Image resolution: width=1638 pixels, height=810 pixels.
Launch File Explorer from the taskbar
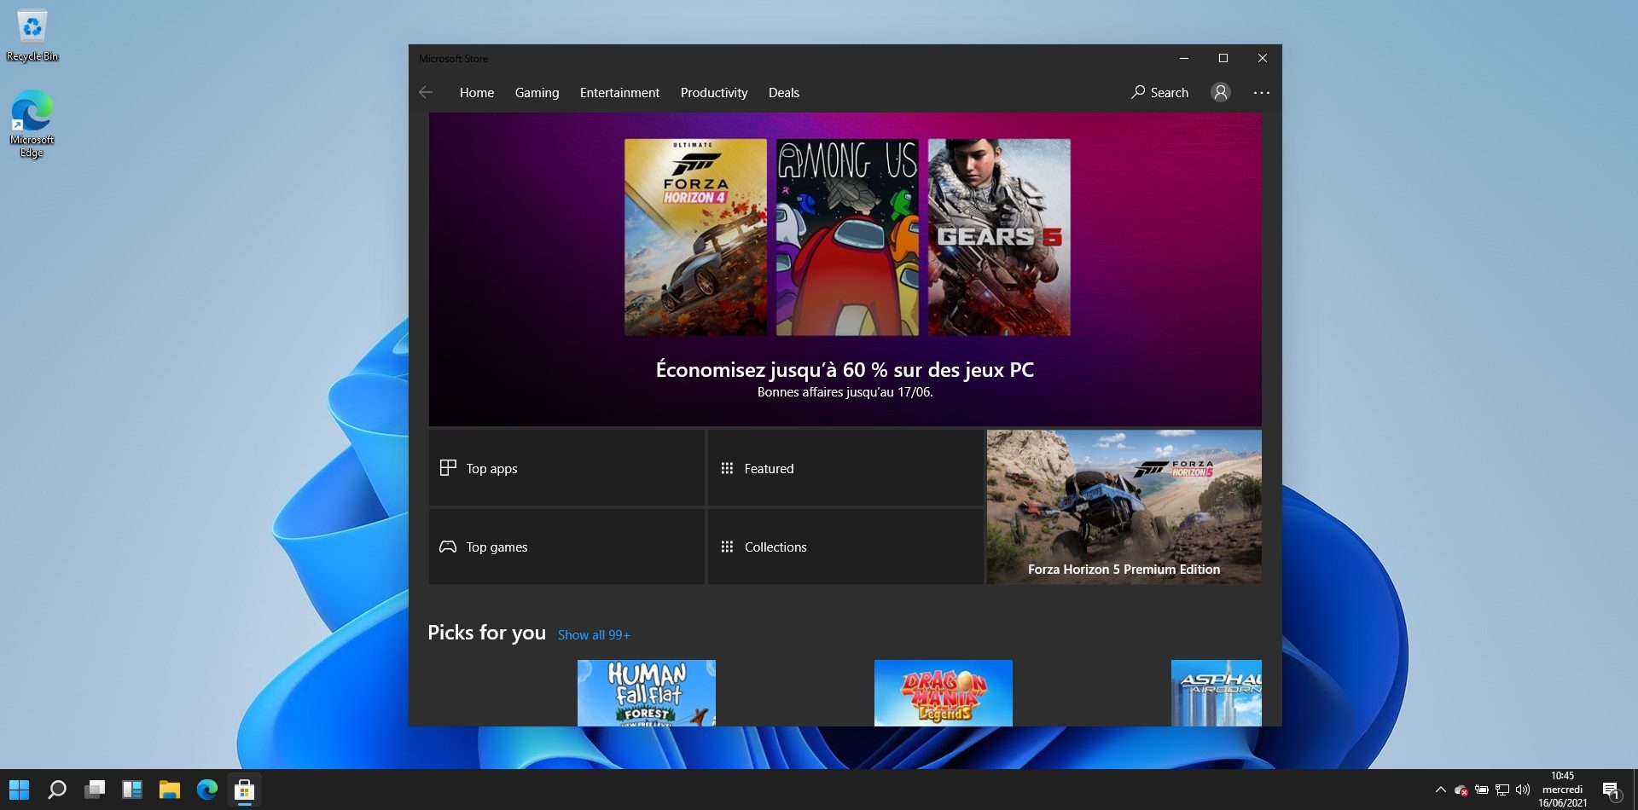pos(170,790)
